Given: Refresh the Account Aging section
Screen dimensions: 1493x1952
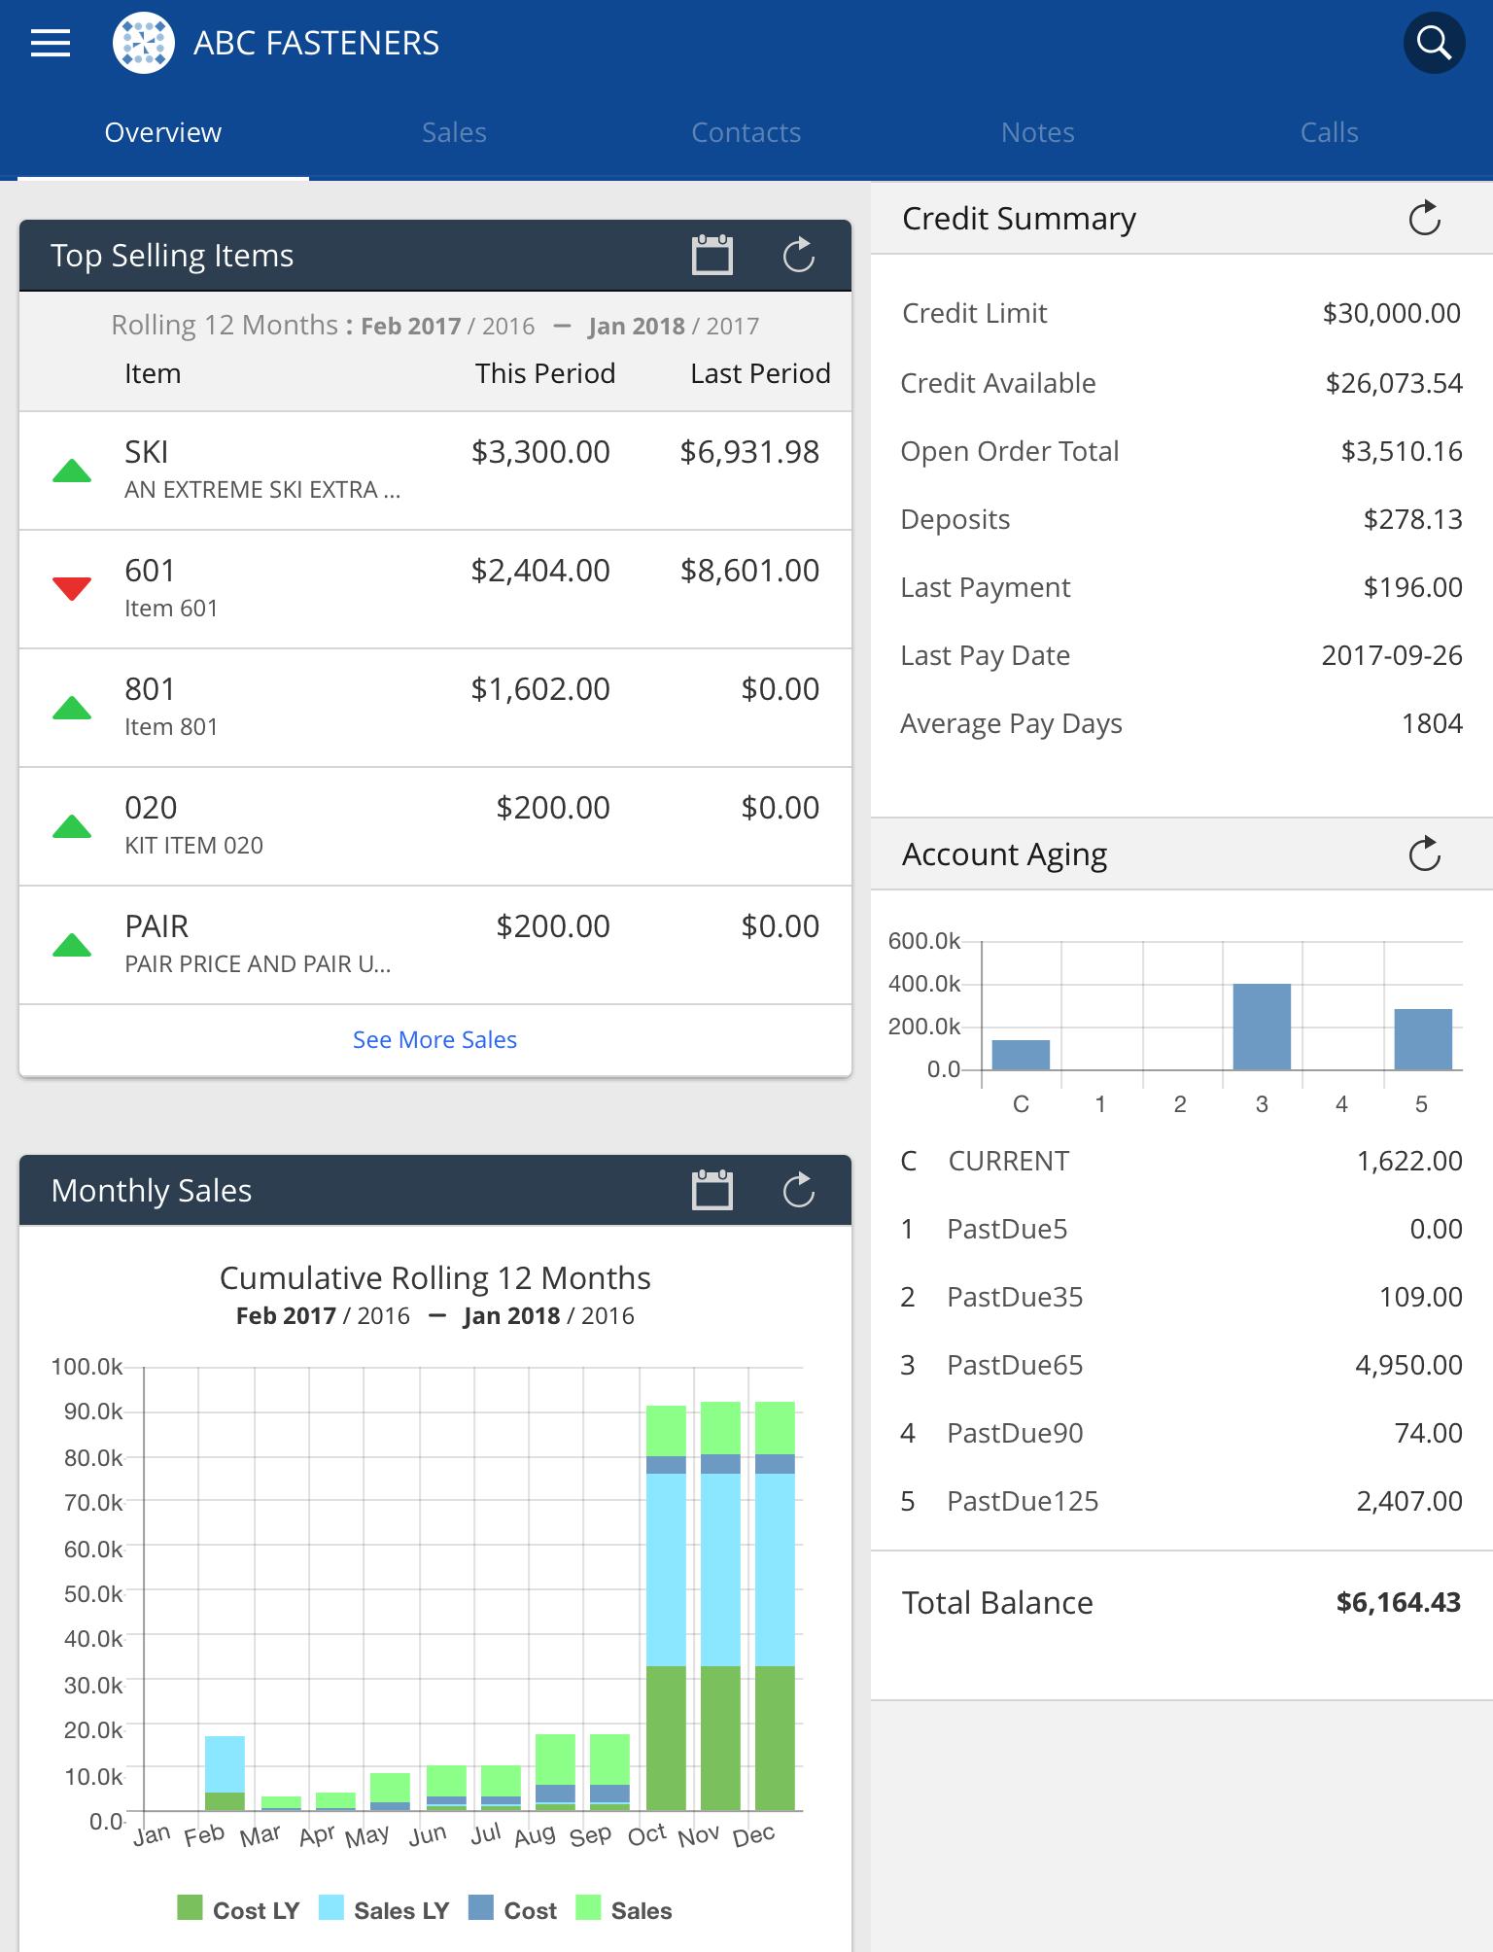Looking at the screenshot, I should (x=1425, y=854).
